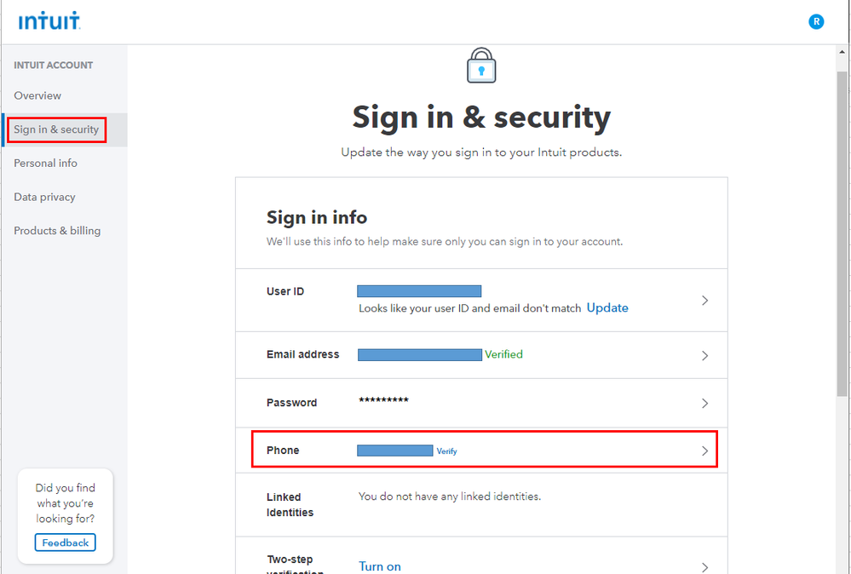Image resolution: width=851 pixels, height=574 pixels.
Task: Open Data privacy page
Action: click(x=44, y=197)
